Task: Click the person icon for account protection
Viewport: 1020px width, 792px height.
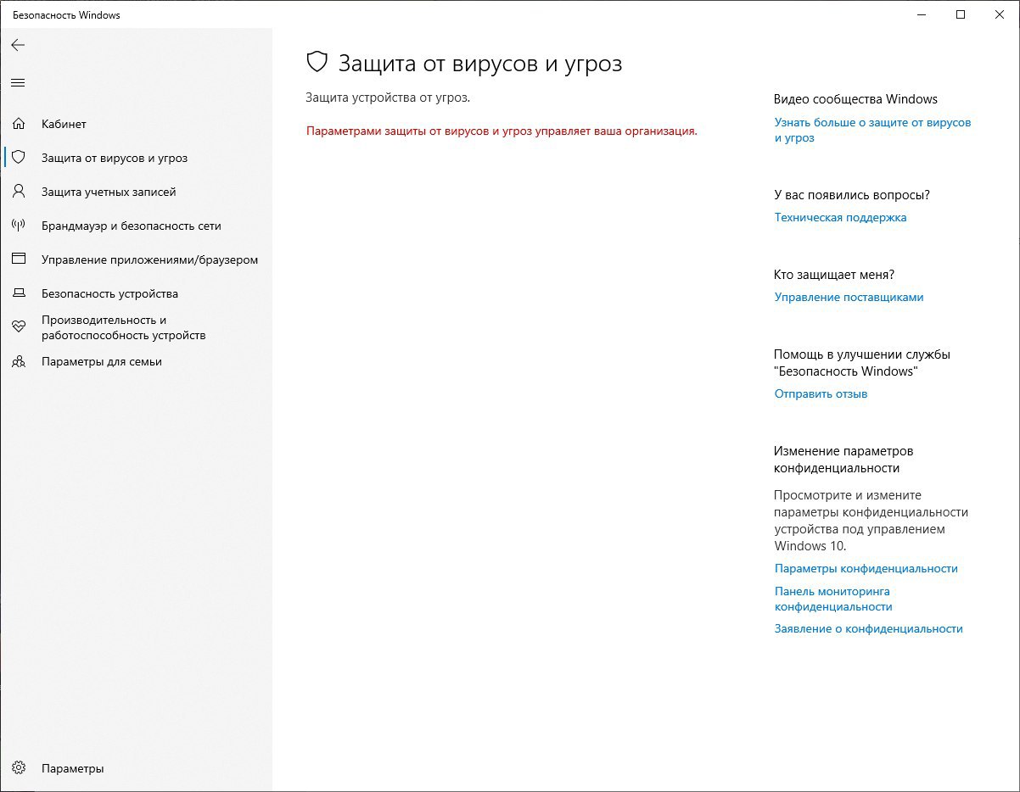Action: tap(19, 192)
